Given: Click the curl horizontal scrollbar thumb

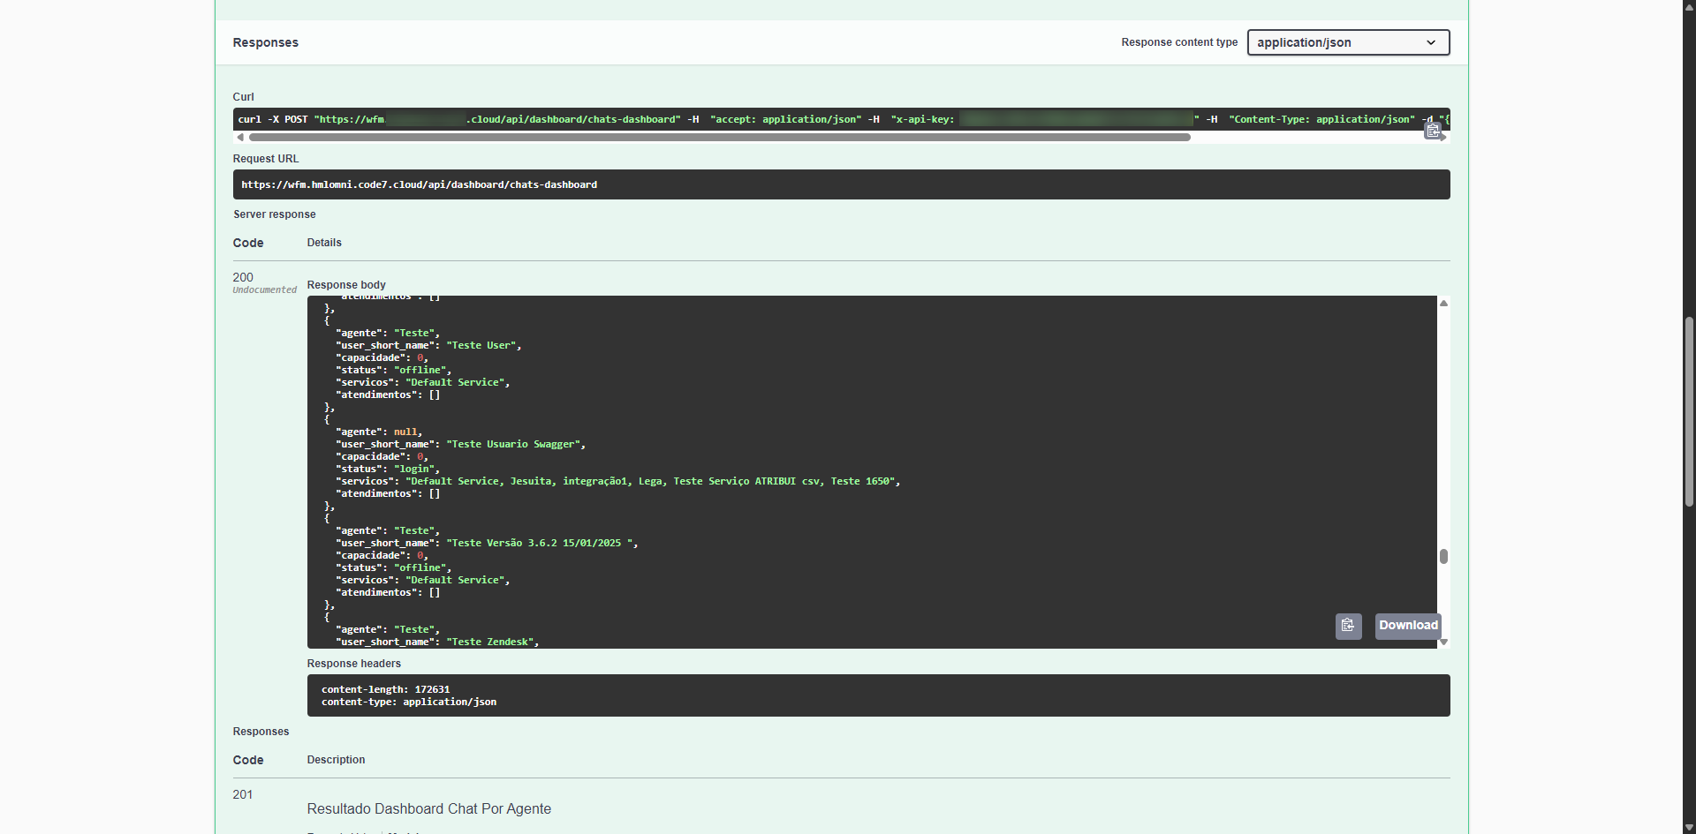Looking at the screenshot, I should [x=719, y=138].
